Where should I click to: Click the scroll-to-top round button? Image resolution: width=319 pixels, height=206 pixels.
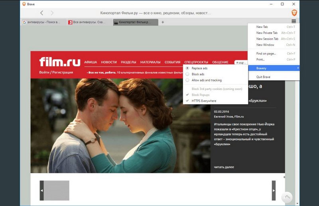tap(287, 197)
